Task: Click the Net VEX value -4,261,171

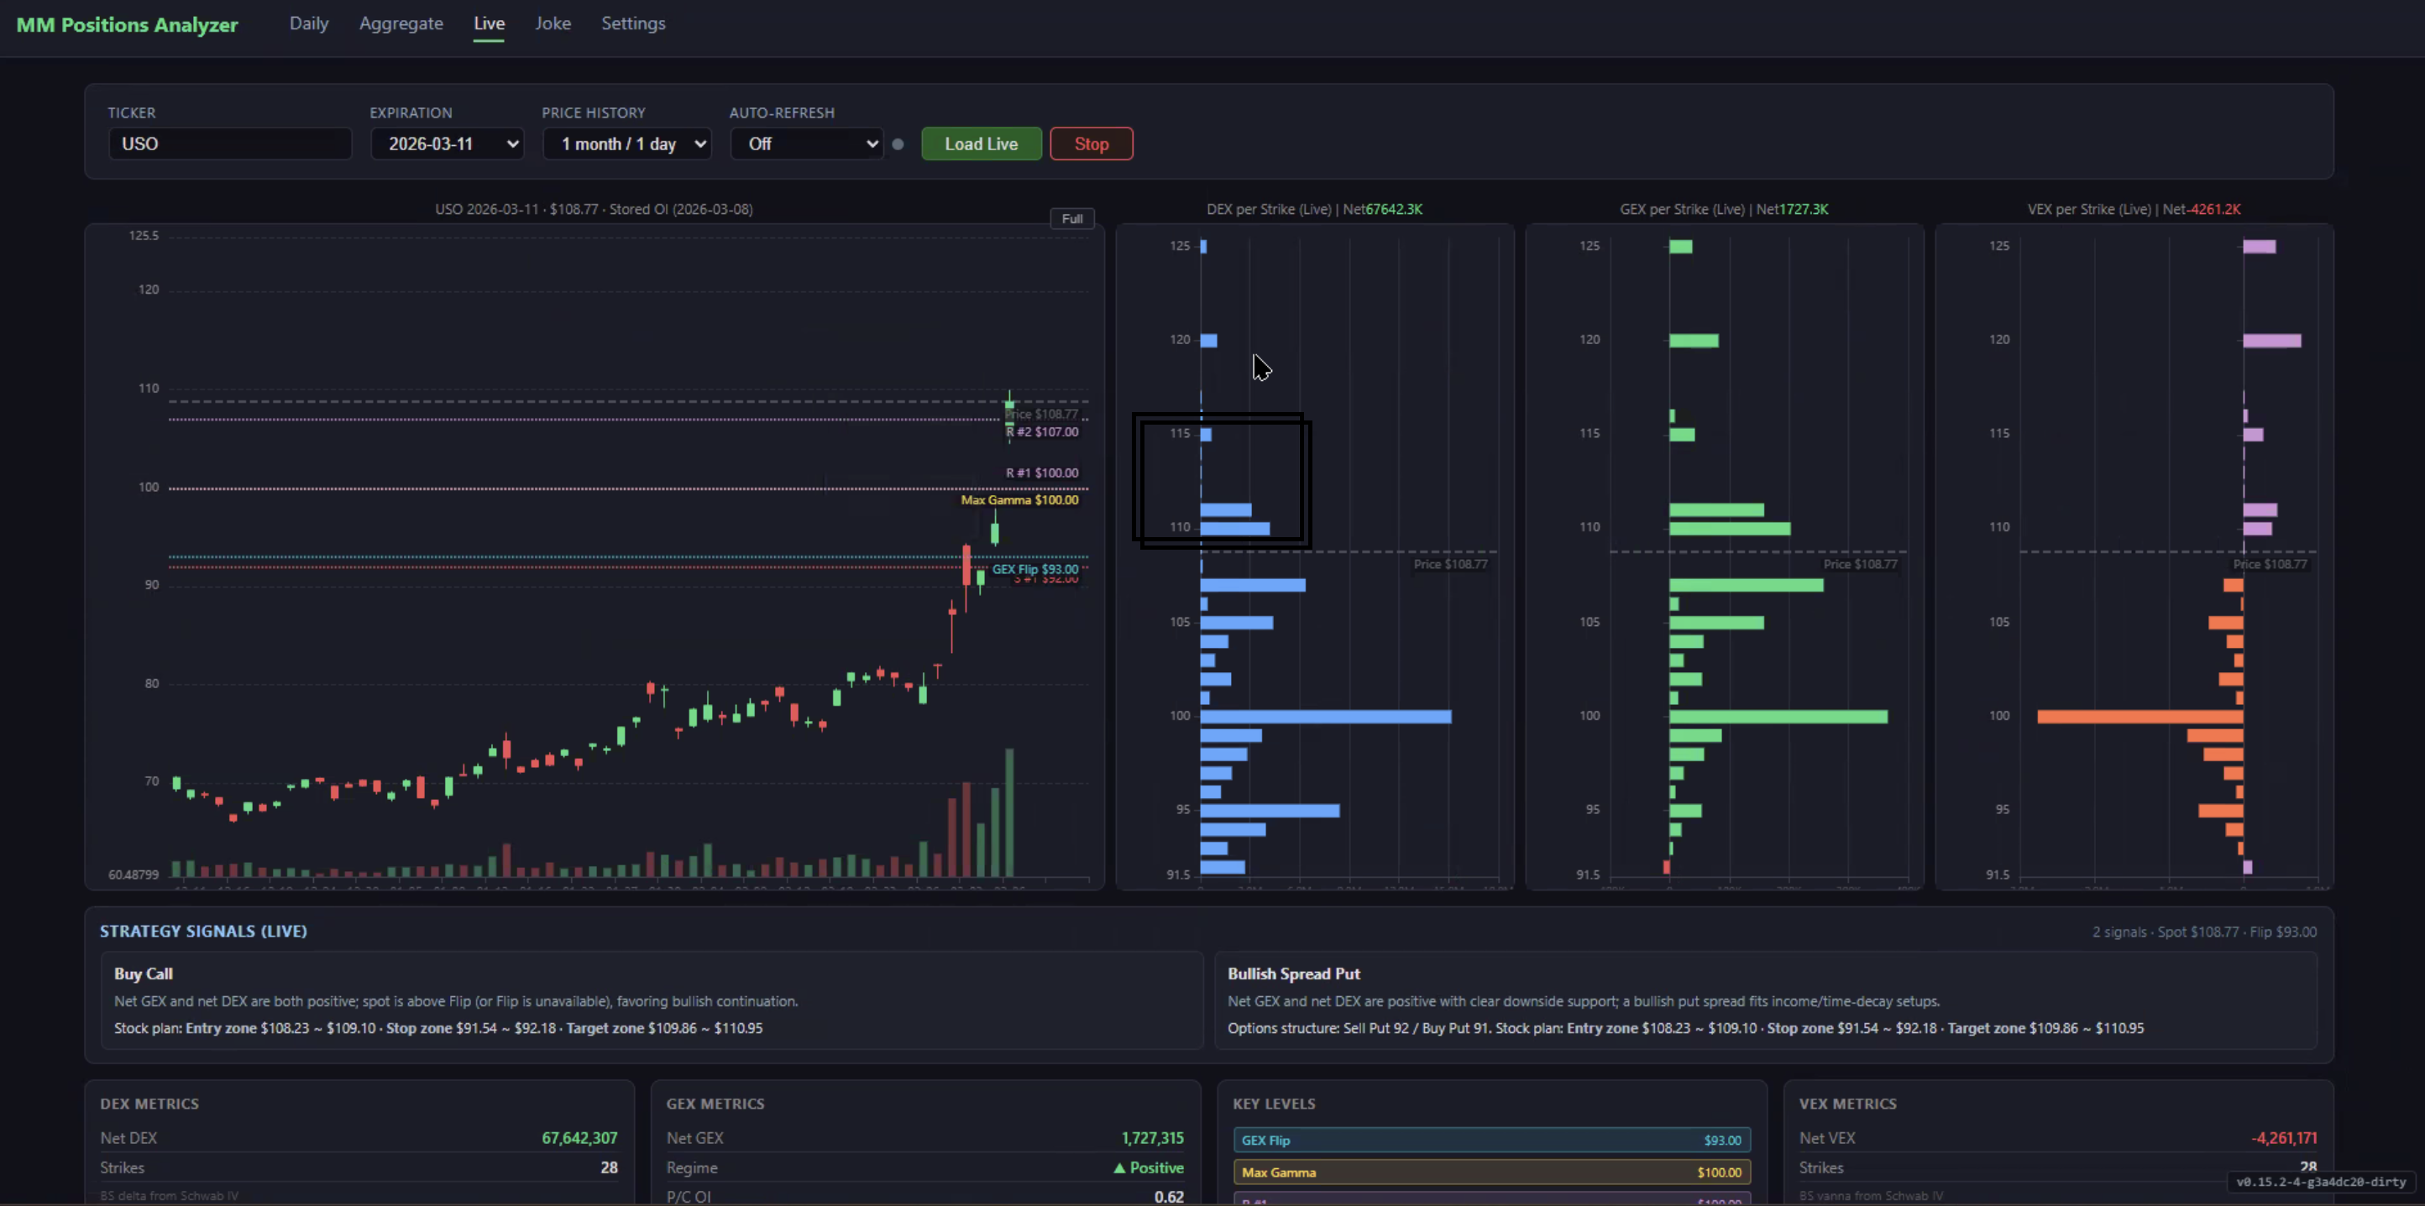Action: point(2284,1138)
